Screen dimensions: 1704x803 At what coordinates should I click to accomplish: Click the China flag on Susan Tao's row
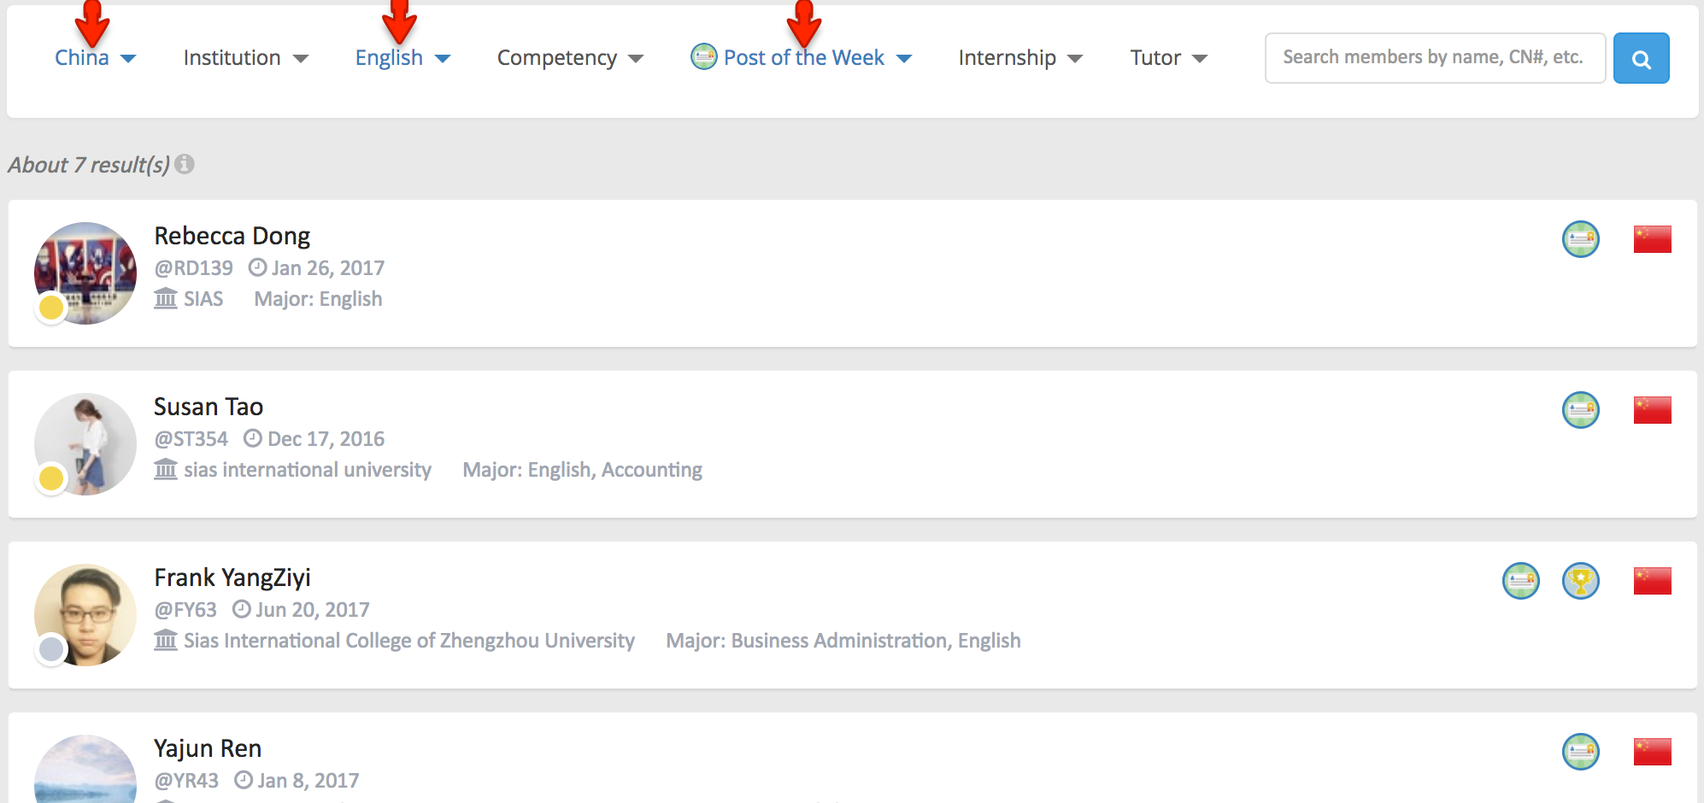[x=1653, y=410]
